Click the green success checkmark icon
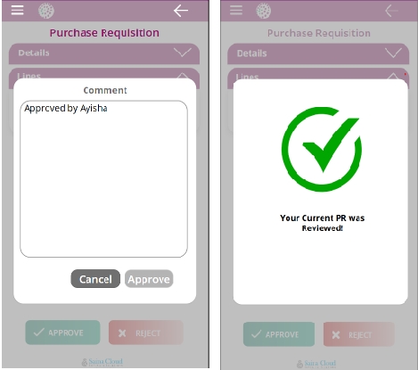The width and height of the screenshot is (418, 370). 322,149
